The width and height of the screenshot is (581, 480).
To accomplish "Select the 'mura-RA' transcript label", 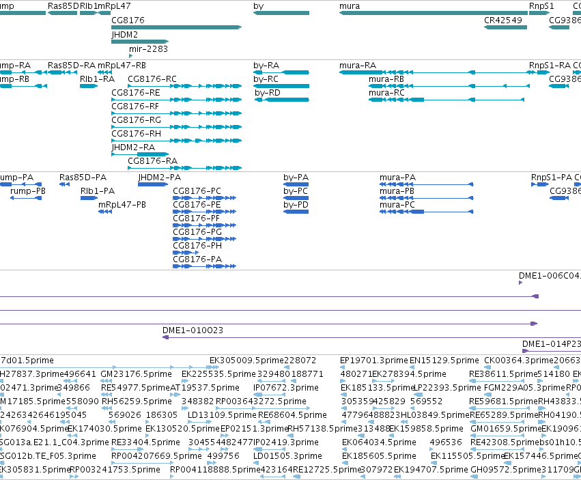I will pos(358,66).
